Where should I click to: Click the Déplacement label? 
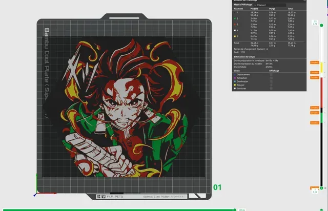pyautogui.click(x=243, y=74)
